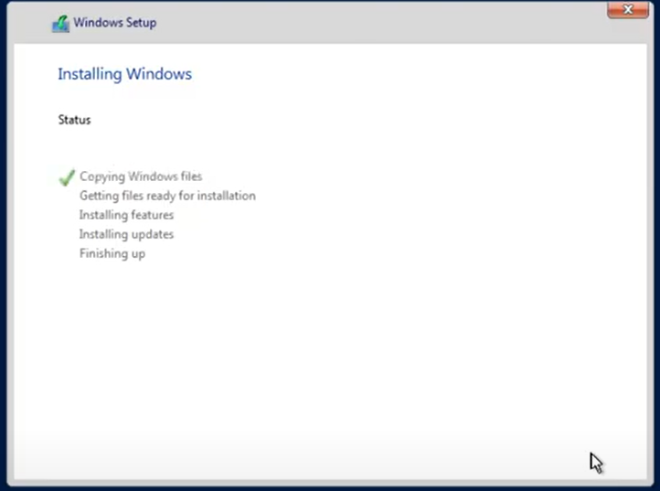Select the 'Installing features' step text
The image size is (660, 491).
(126, 215)
